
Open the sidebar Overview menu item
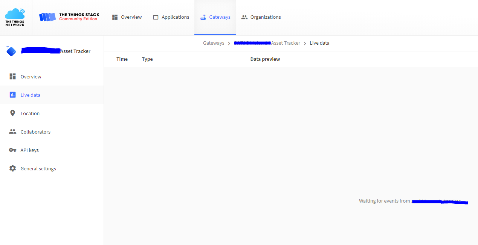(31, 77)
